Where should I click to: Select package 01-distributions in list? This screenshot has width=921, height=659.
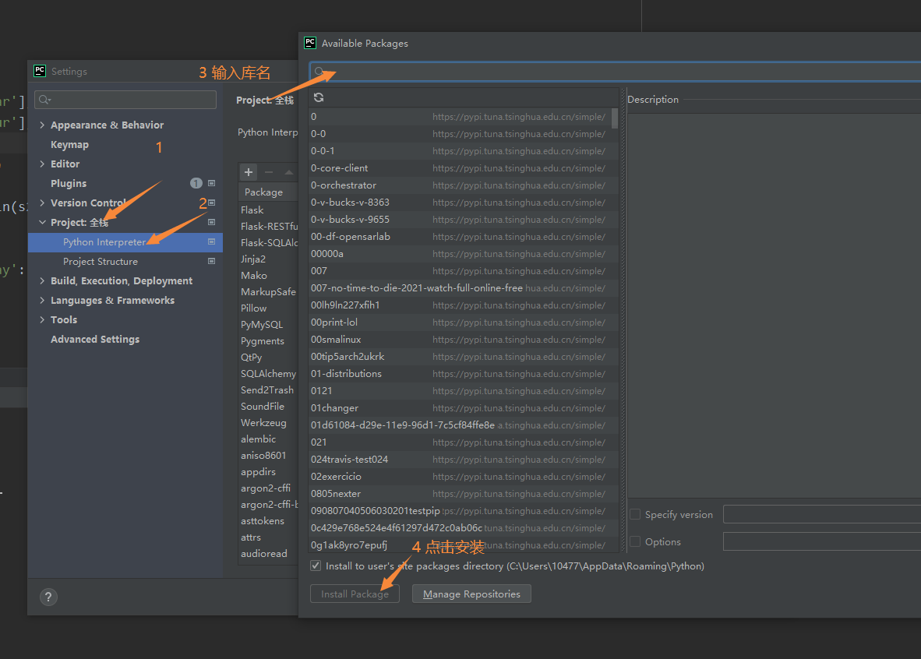click(x=464, y=374)
